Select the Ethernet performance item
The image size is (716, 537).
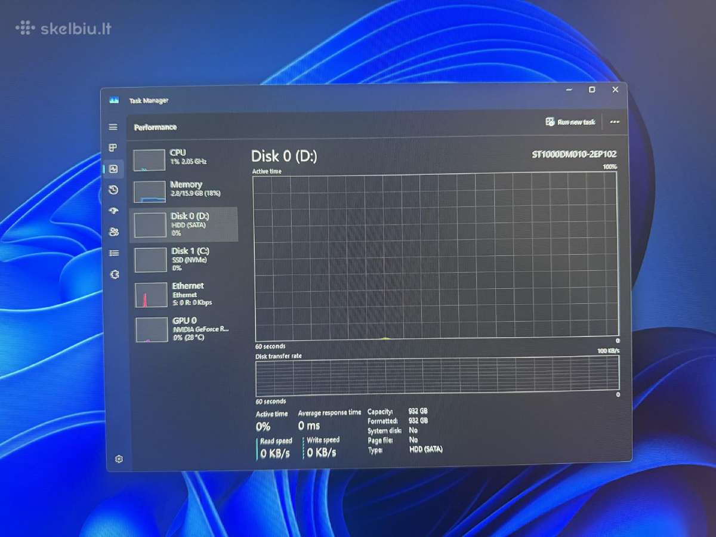pos(184,294)
